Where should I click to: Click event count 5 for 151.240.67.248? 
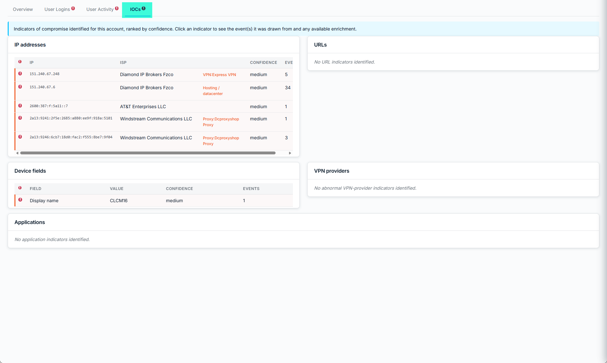click(x=286, y=74)
